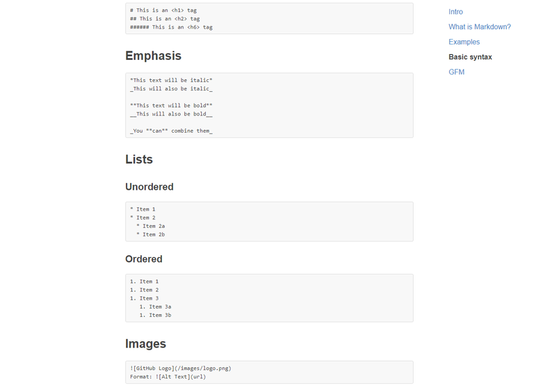The image size is (534, 390).
Task: Click '_This will also be italic_' code line
Action: (x=171, y=88)
